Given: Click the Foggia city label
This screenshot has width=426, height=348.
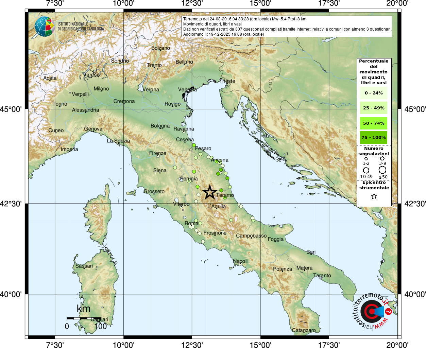Looking at the screenshot, I should pyautogui.click(x=276, y=239).
